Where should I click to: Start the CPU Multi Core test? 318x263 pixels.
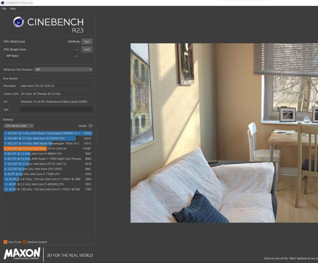[x=87, y=41]
